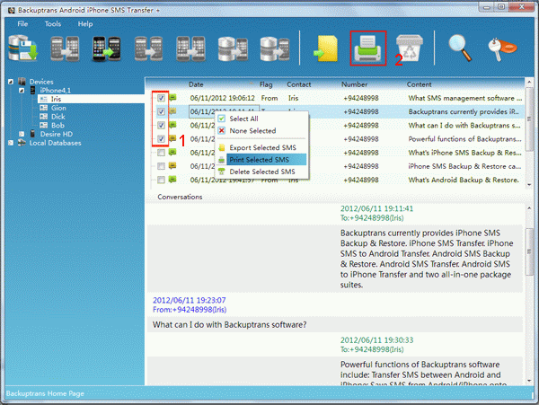
Task: Click the message list scrollbar up arrow
Action: pyautogui.click(x=529, y=82)
